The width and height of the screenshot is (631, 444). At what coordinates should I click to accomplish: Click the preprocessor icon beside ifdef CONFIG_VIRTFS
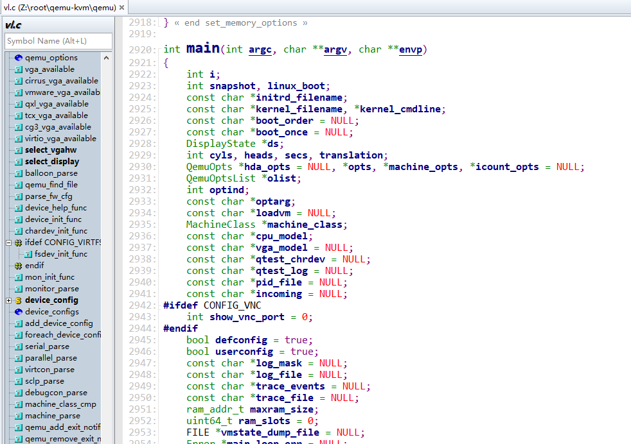(19, 243)
